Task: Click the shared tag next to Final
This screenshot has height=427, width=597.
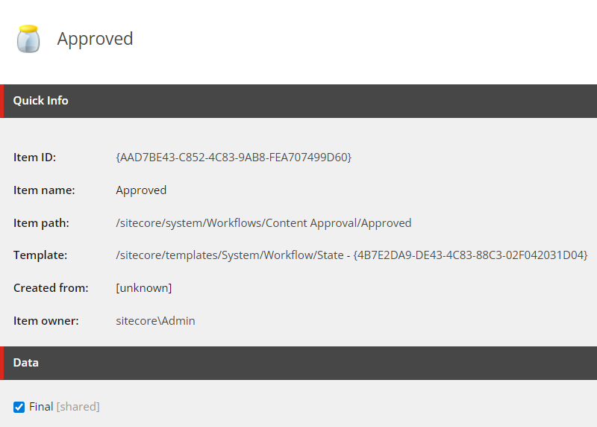Action: [x=78, y=407]
